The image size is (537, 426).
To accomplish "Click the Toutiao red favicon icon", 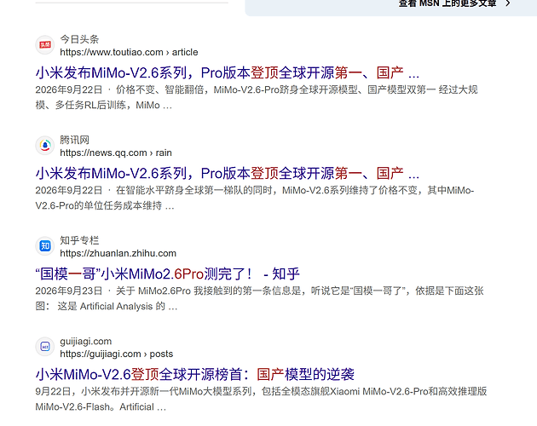I will pyautogui.click(x=45, y=45).
